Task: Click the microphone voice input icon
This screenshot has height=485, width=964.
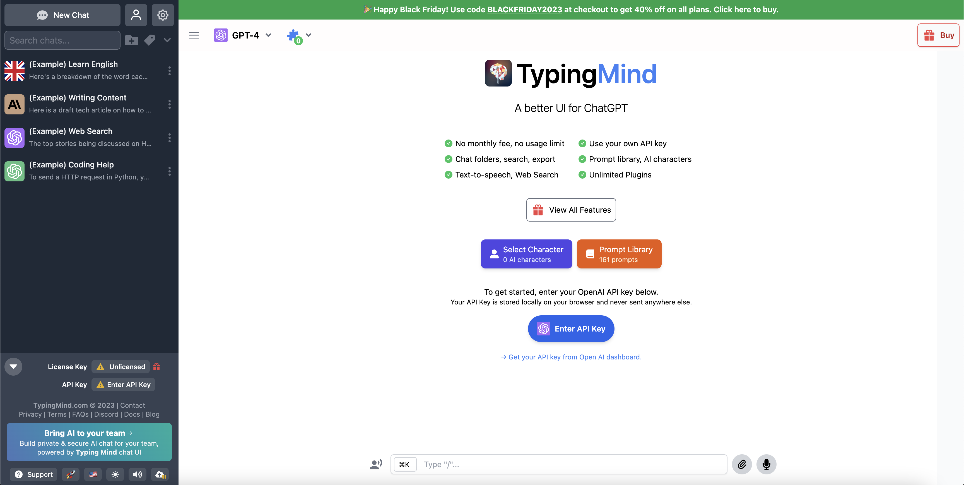Action: [x=766, y=464]
